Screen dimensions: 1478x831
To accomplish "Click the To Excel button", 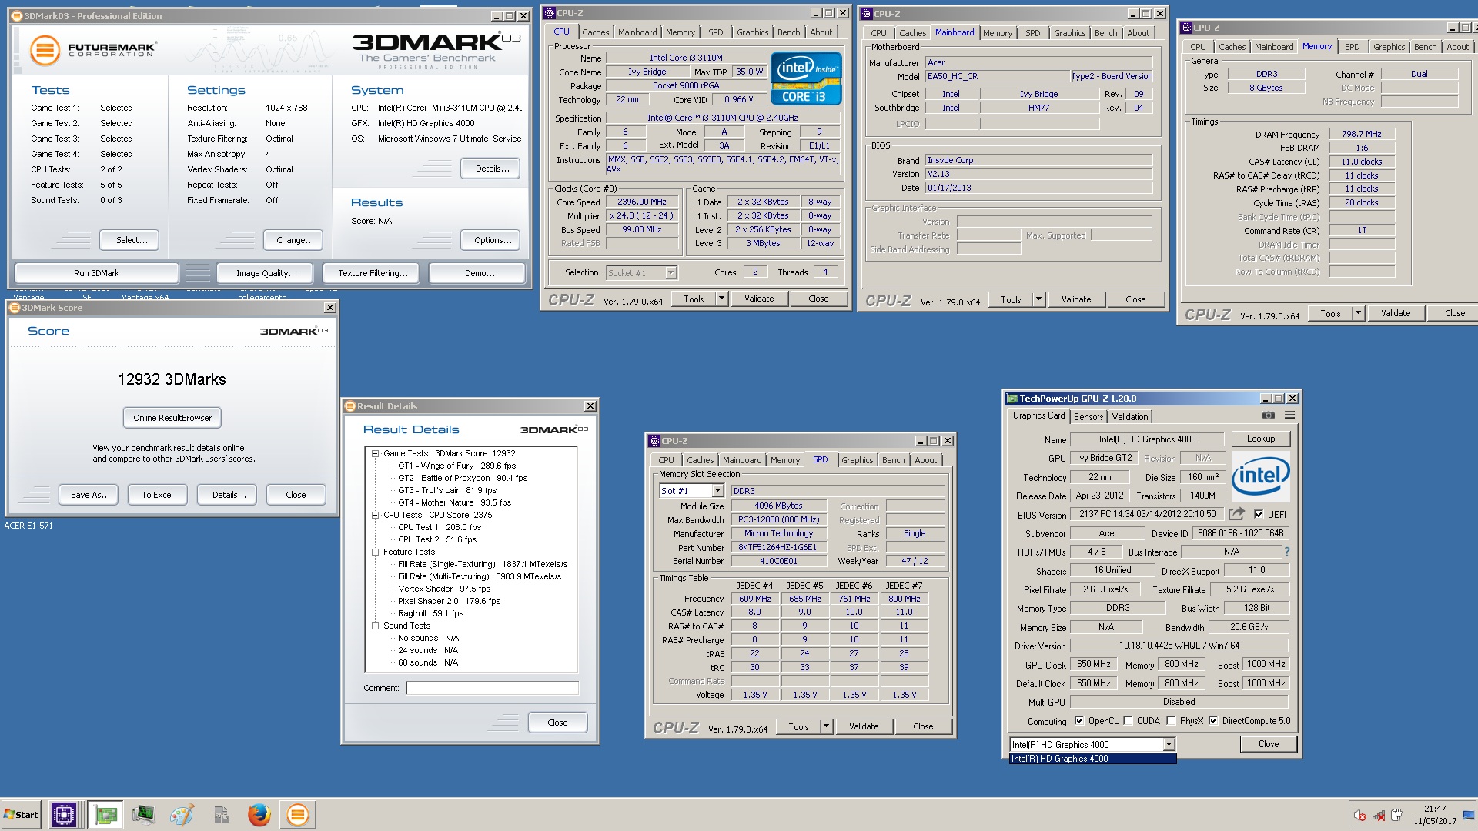I will [x=157, y=495].
